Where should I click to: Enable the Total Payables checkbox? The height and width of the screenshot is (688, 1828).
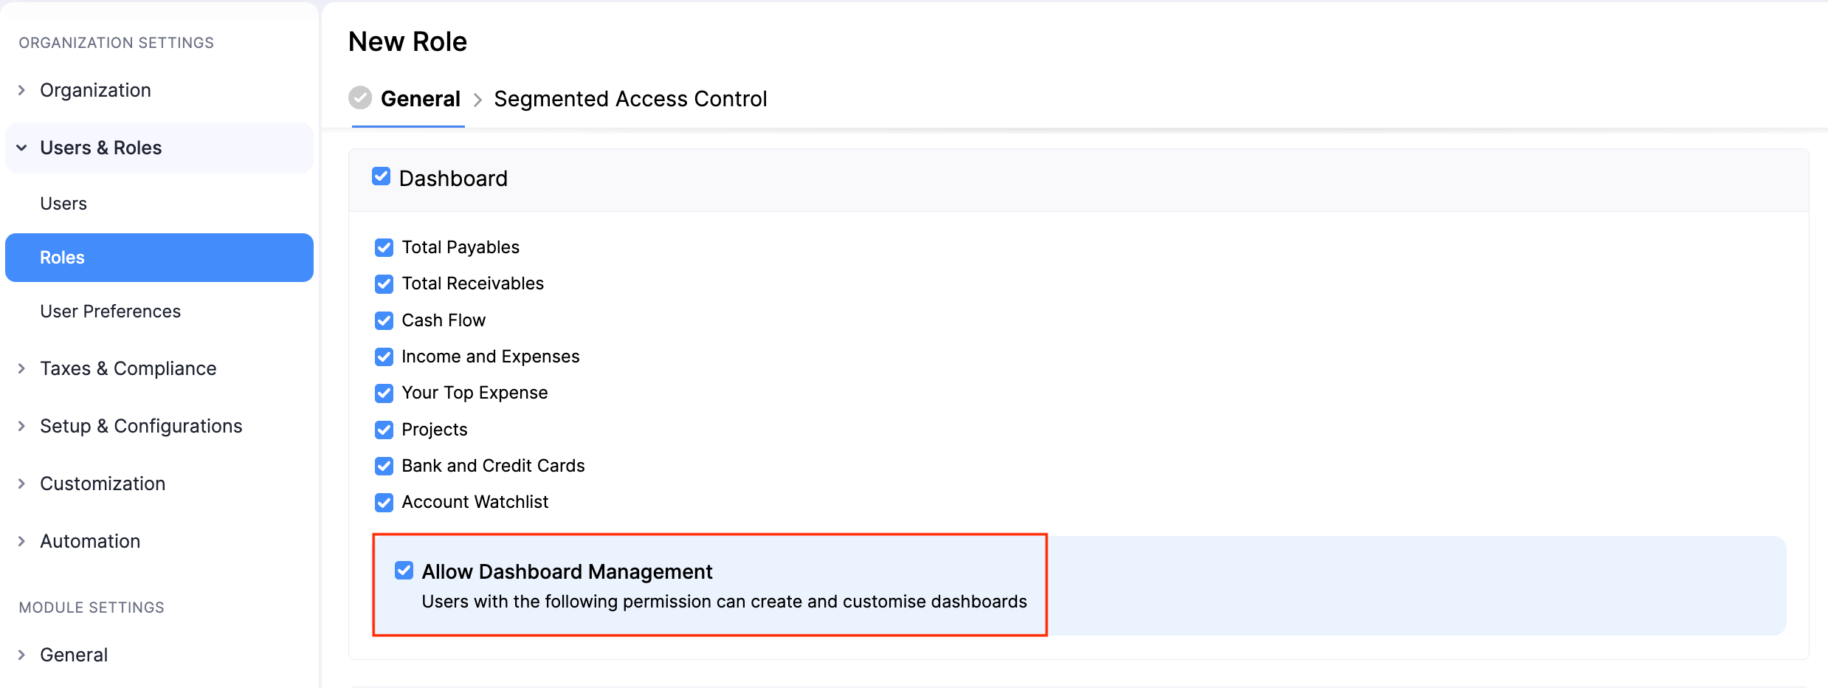point(384,247)
